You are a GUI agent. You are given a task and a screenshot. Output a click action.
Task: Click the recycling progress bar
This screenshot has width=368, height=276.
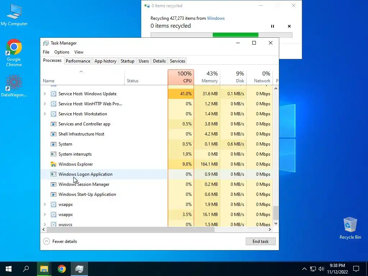pyautogui.click(x=221, y=35)
